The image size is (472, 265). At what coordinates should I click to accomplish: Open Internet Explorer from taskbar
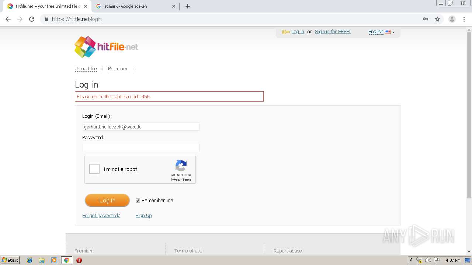29,260
